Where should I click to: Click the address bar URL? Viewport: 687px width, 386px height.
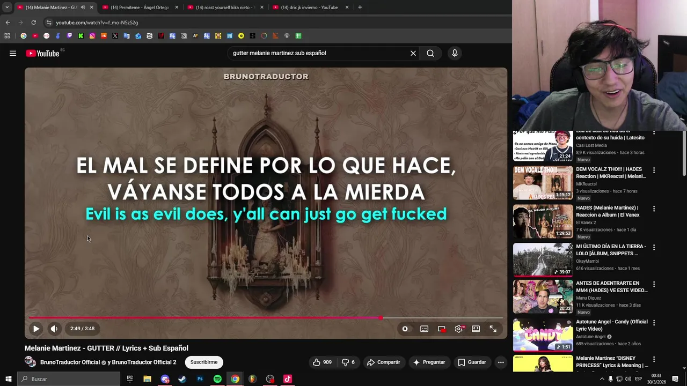point(97,23)
